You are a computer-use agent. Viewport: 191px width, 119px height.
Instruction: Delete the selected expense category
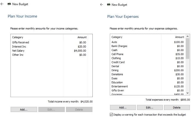click(x=177, y=108)
